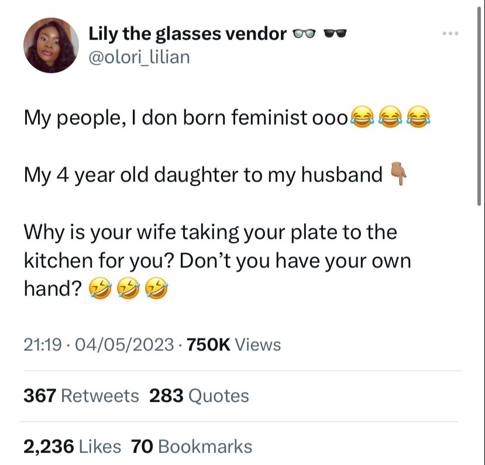This screenshot has width=485, height=465.
Task: Click the tweet text about the plate
Action: pos(218,260)
